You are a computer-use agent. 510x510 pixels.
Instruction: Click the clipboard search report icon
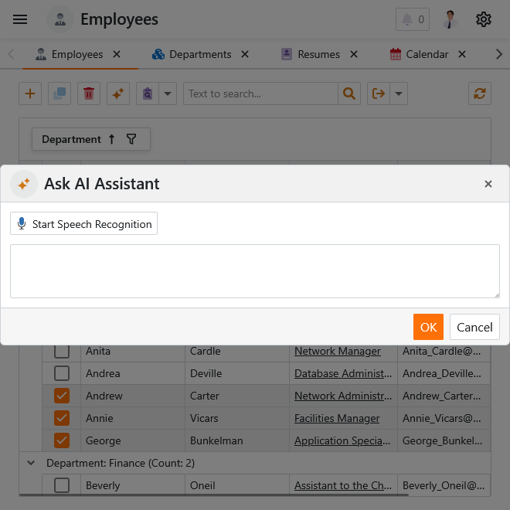[148, 93]
